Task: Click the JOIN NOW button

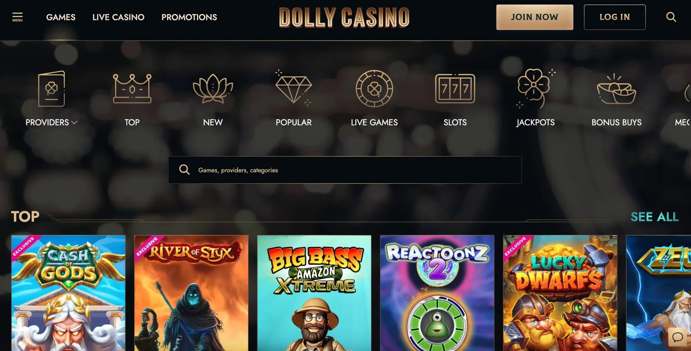Action: [x=535, y=17]
